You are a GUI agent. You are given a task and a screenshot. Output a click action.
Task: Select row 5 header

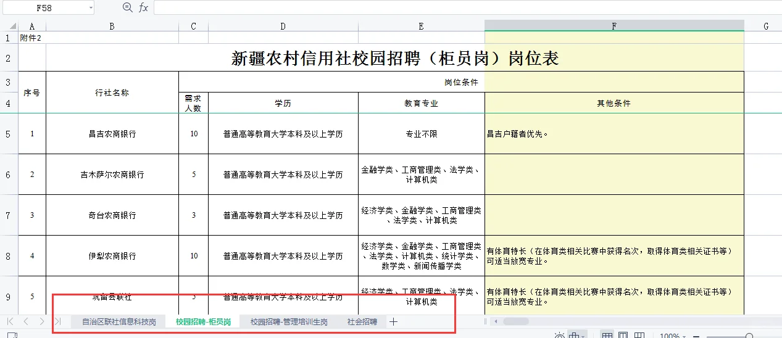tap(9, 134)
